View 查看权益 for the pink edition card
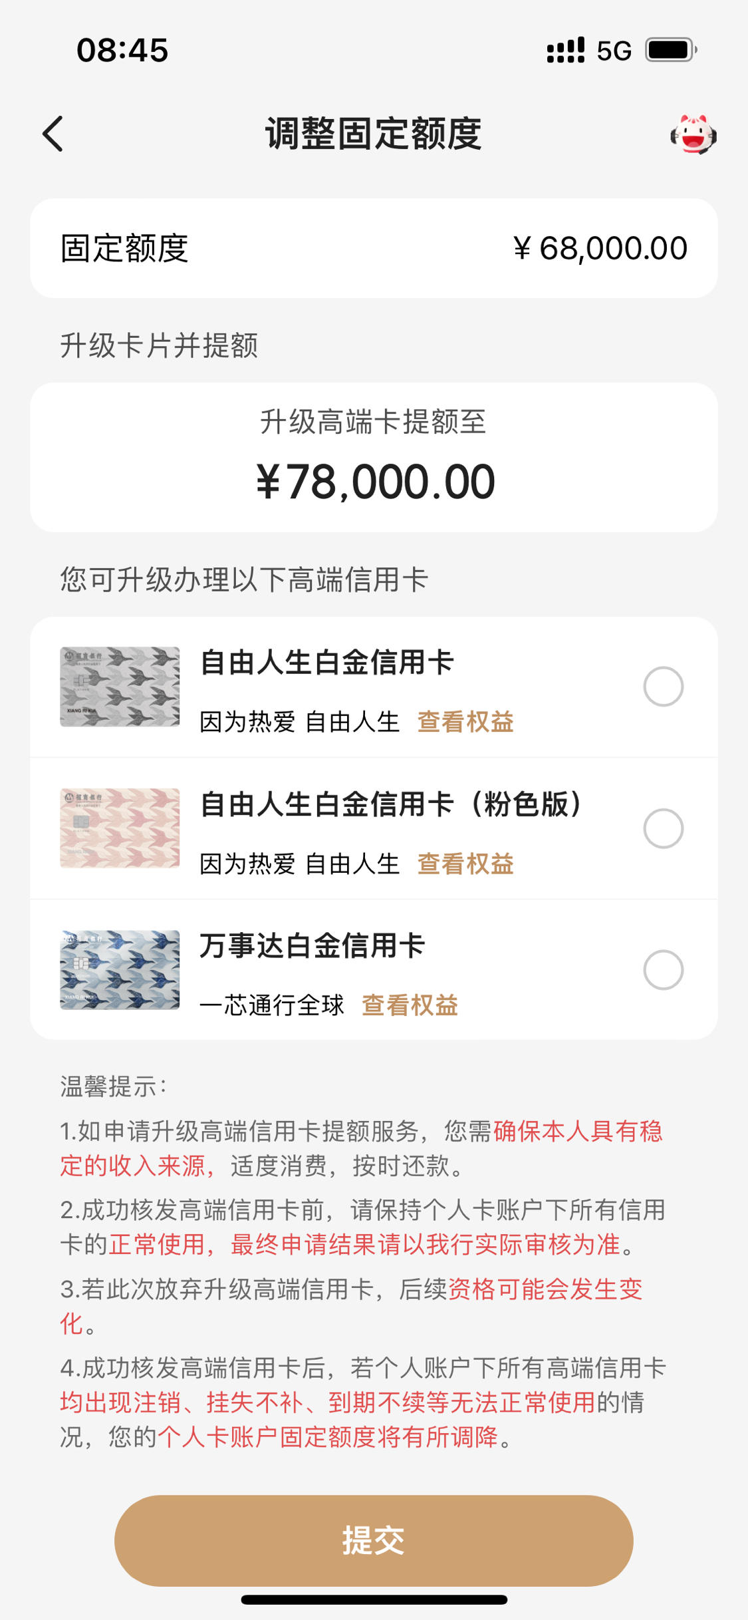 tap(465, 864)
